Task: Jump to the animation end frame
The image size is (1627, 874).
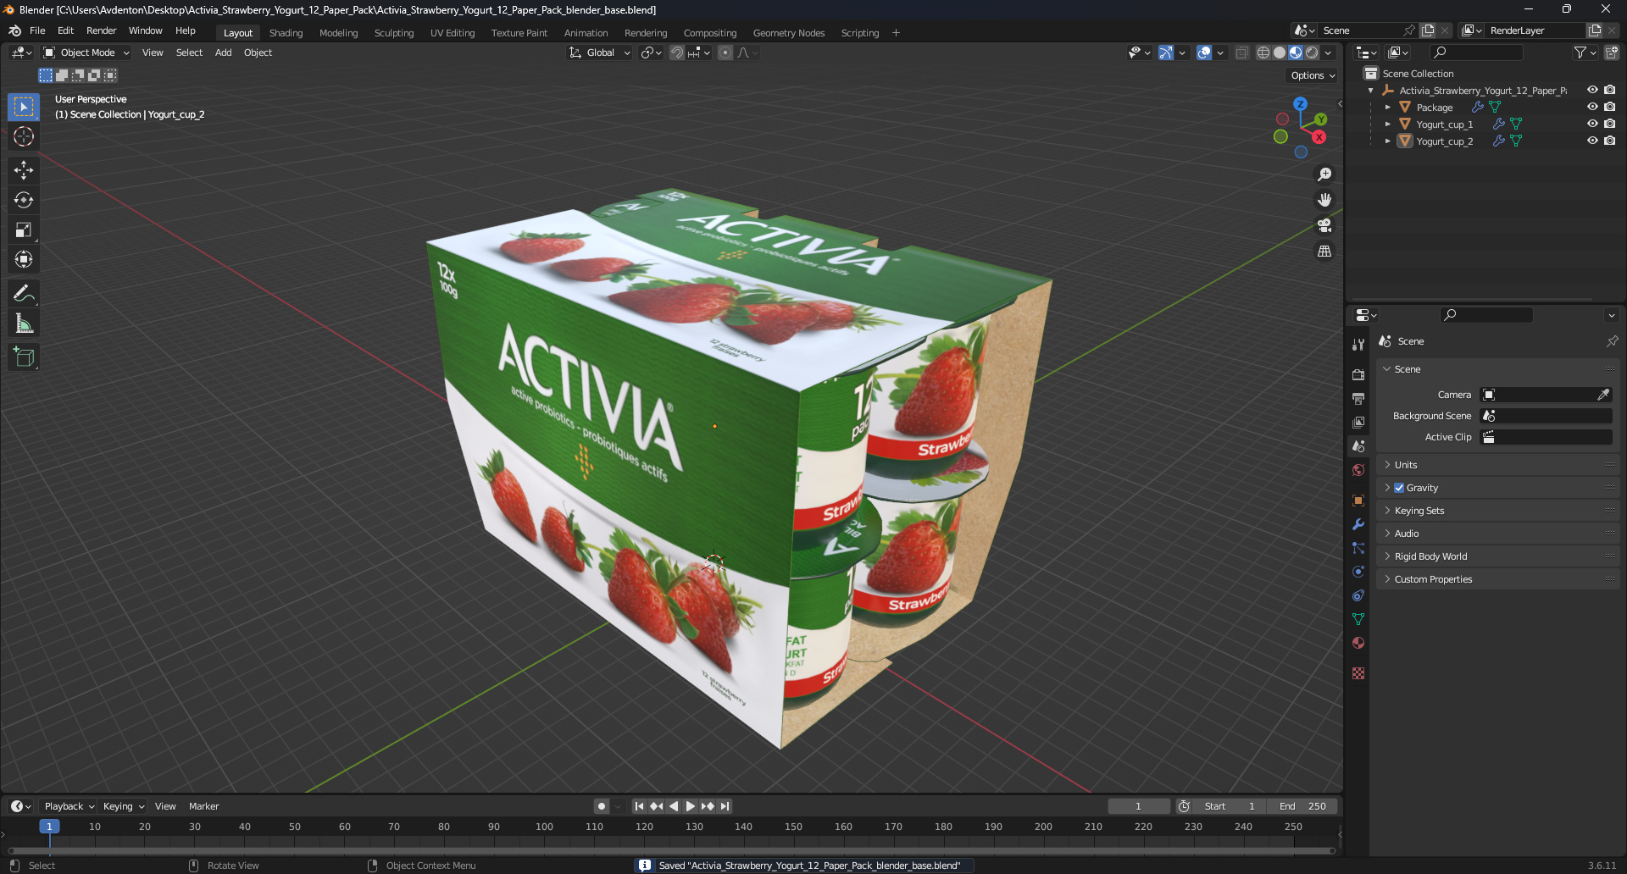Action: [x=725, y=806]
